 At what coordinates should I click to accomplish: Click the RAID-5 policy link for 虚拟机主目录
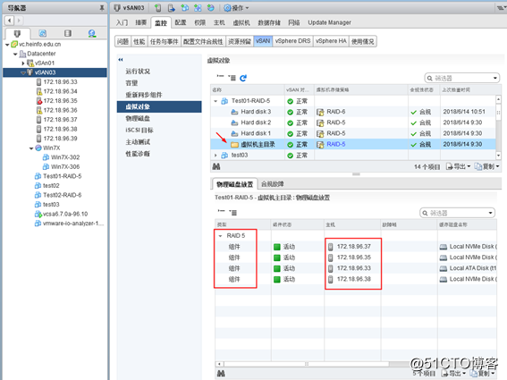336,144
